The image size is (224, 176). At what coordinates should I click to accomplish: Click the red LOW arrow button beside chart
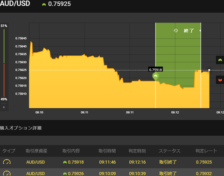220,80
